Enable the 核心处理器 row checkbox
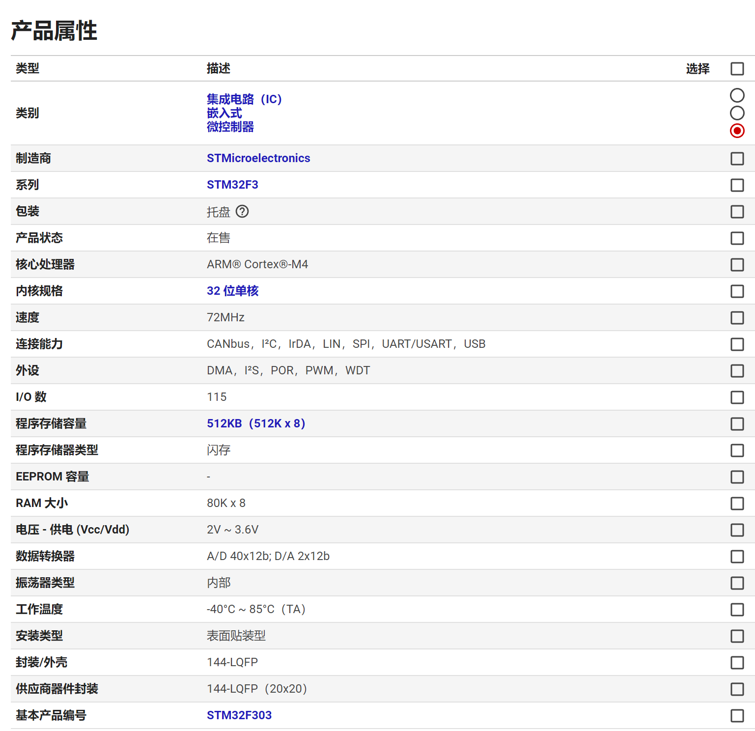This screenshot has width=755, height=731. [737, 265]
